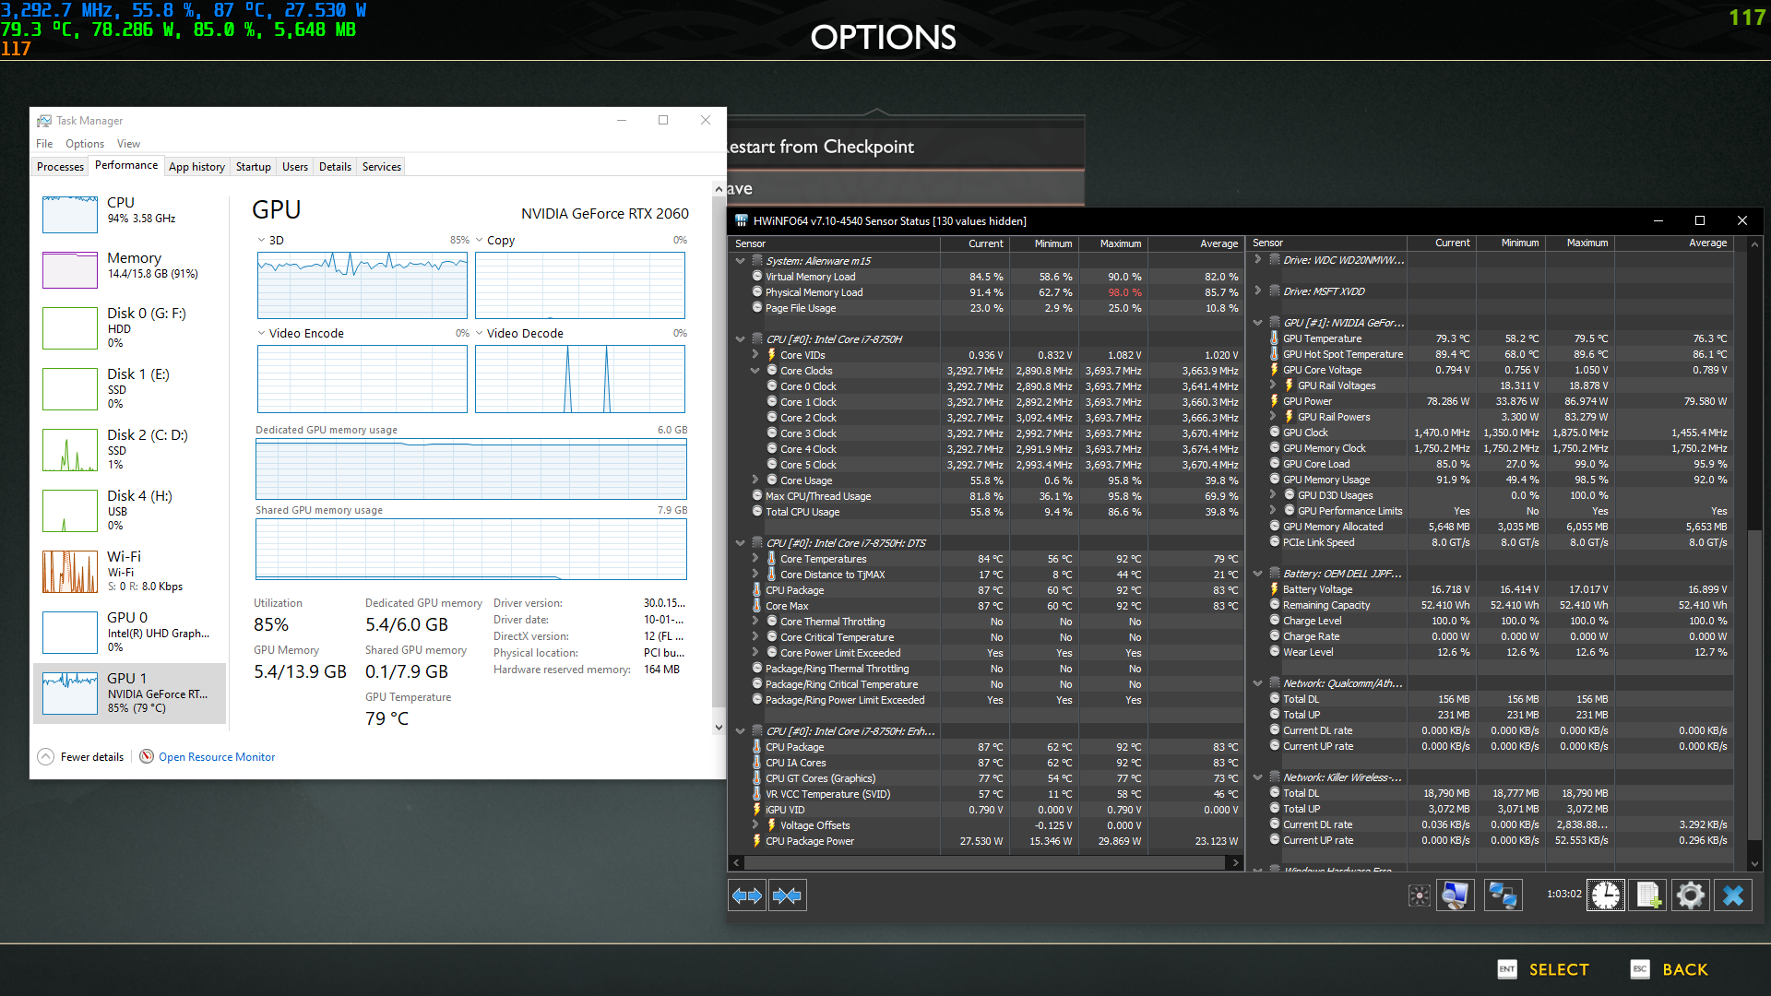
Task: Collapse CPU [#0] Intel Core i7-8750H group
Action: [740, 339]
